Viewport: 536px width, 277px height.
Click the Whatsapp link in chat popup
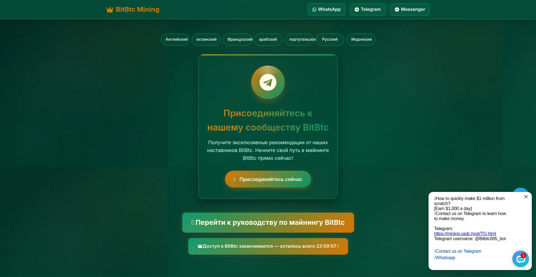tap(445, 257)
